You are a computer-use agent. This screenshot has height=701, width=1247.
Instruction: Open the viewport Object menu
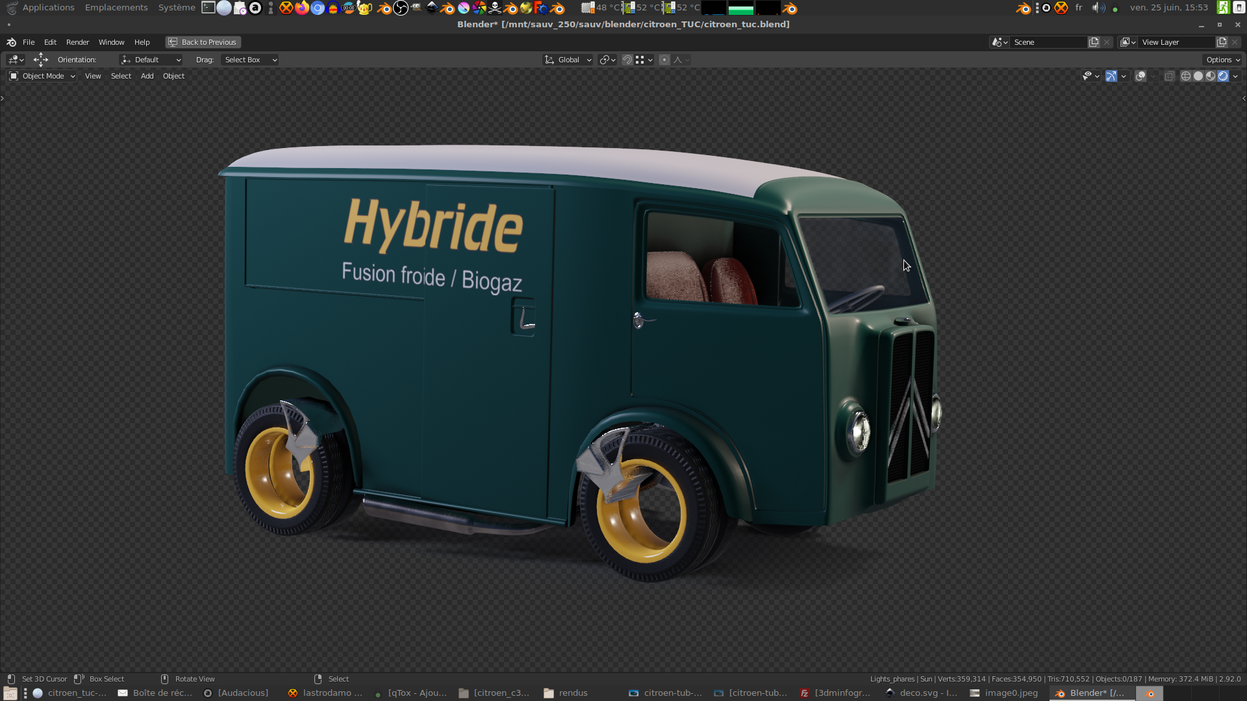tap(173, 76)
